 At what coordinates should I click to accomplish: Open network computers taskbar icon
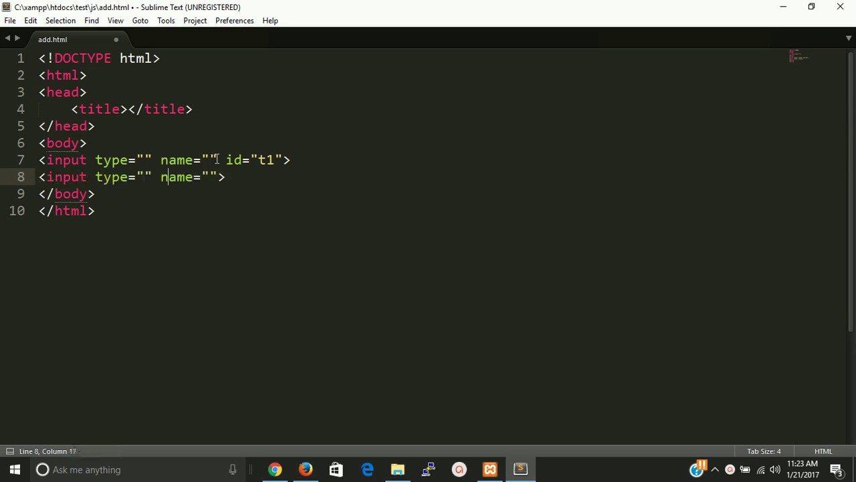pyautogui.click(x=429, y=469)
